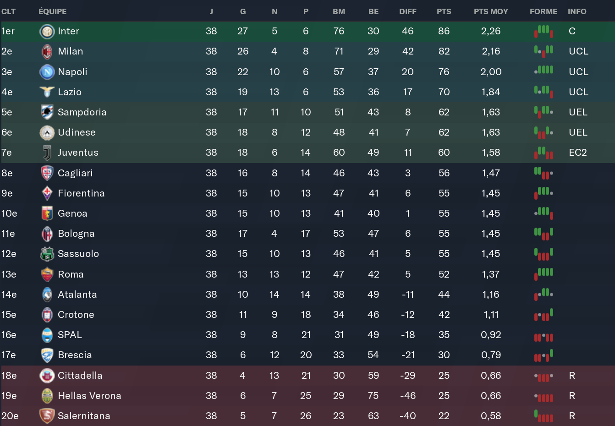615x426 pixels.
Task: Click Inter's form indicator bars
Action: 544,31
